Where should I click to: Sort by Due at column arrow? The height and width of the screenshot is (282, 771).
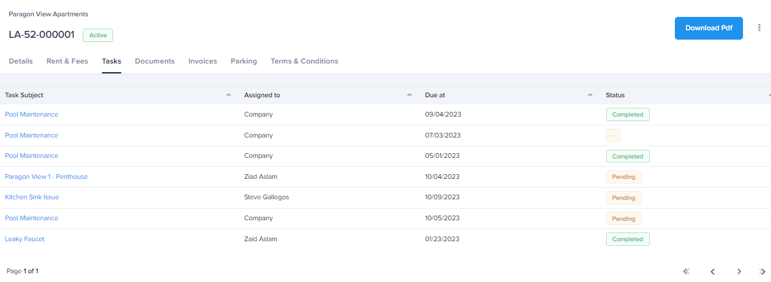pyautogui.click(x=590, y=95)
